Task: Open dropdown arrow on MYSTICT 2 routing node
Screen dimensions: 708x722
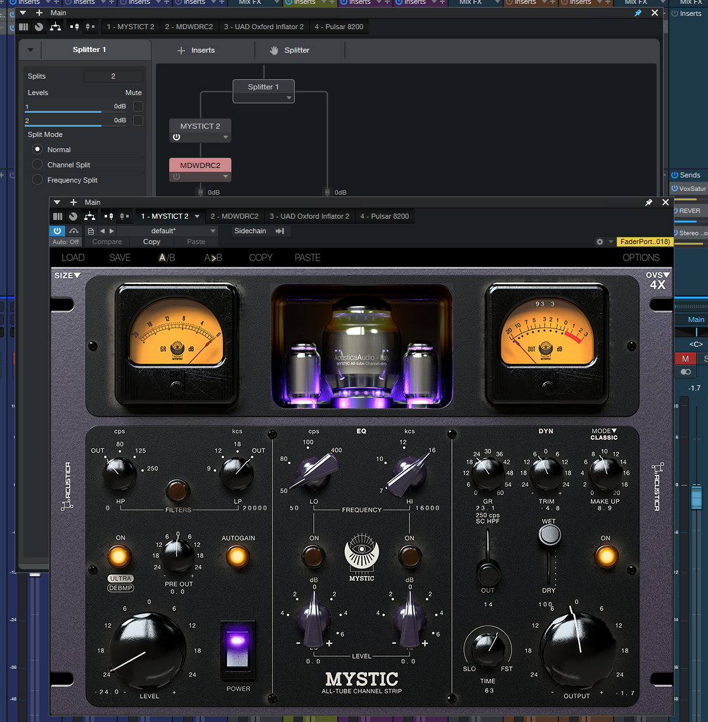Action: pyautogui.click(x=226, y=137)
